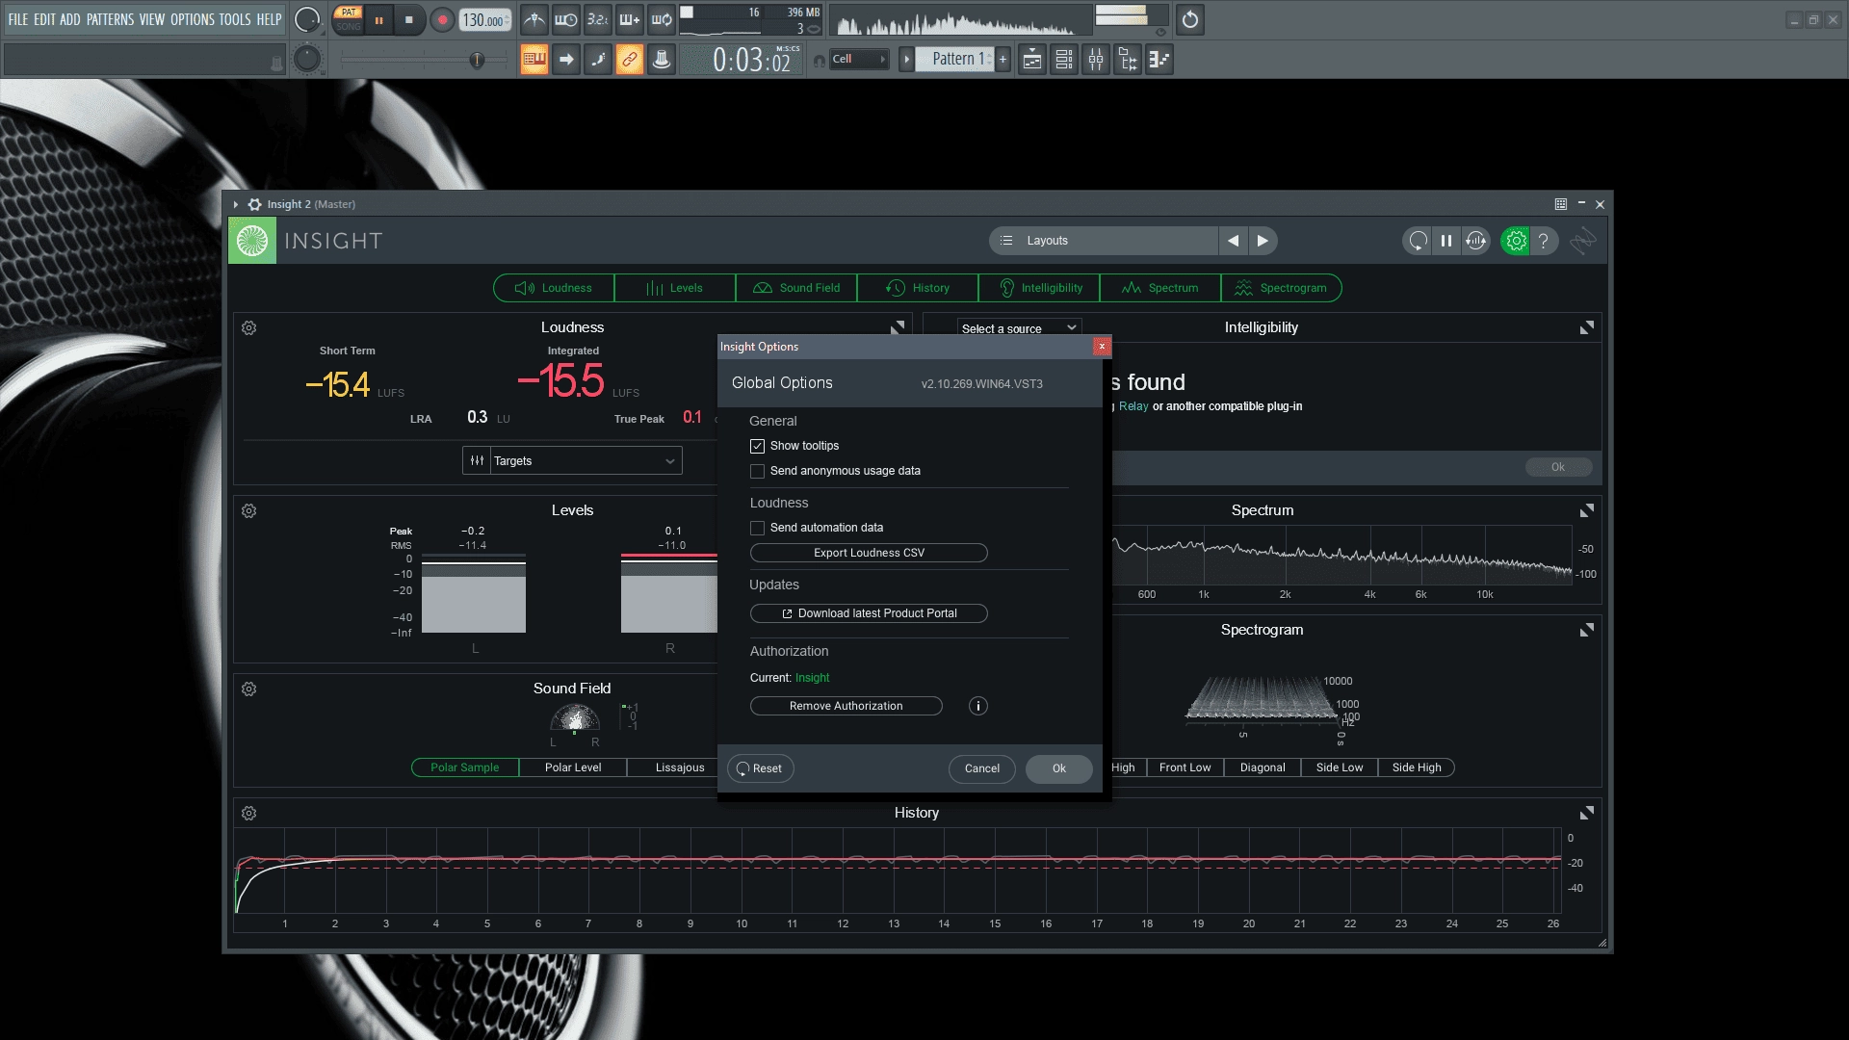Enable Send automation data checkbox

point(757,528)
